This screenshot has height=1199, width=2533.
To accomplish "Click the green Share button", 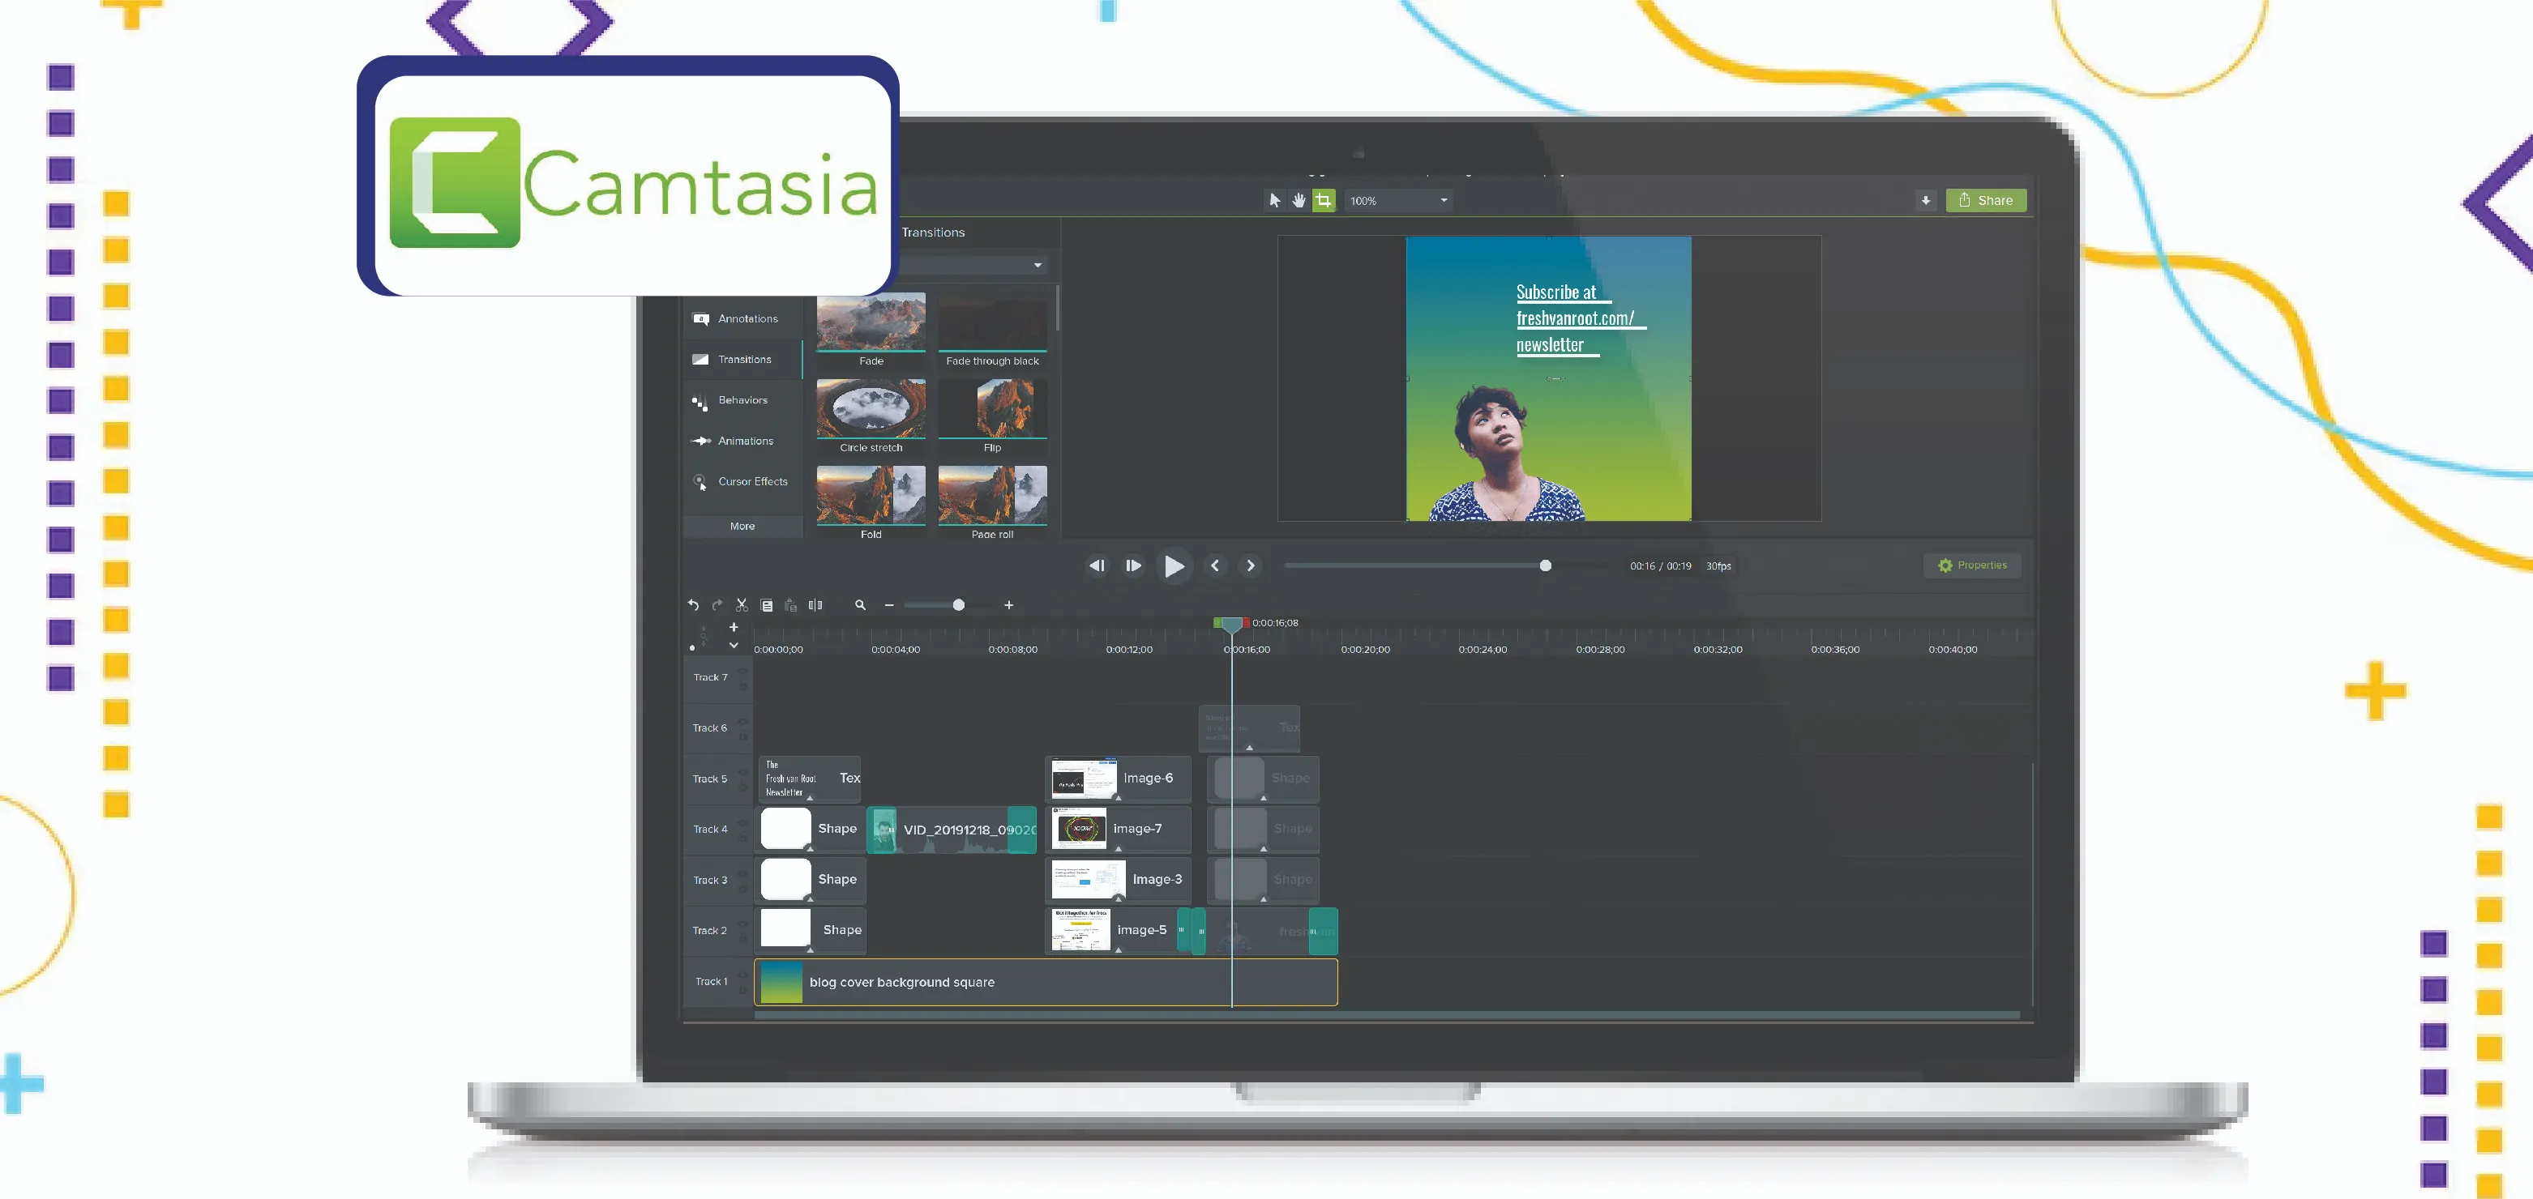I will (x=1985, y=200).
